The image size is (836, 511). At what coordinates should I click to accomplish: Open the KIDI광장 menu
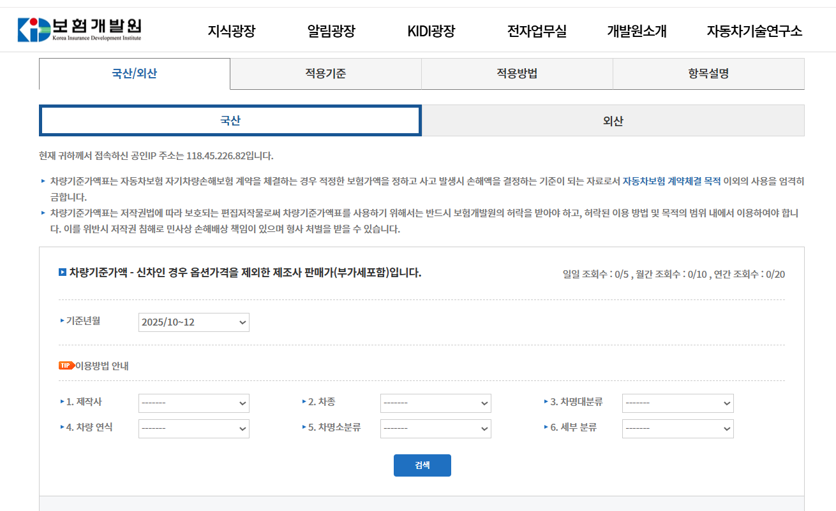431,31
